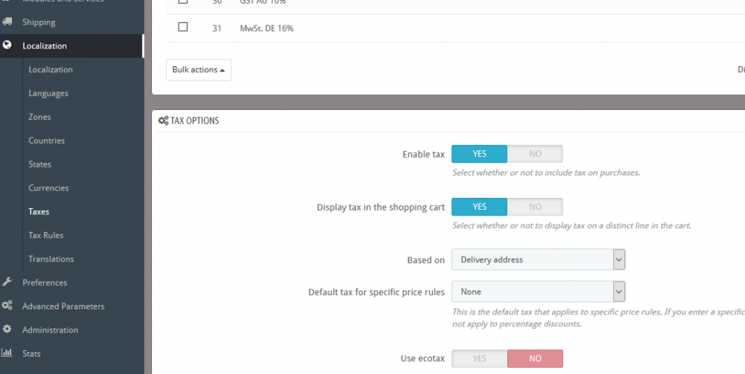Navigate to the Languages page
The image size is (745, 374).
tap(48, 93)
